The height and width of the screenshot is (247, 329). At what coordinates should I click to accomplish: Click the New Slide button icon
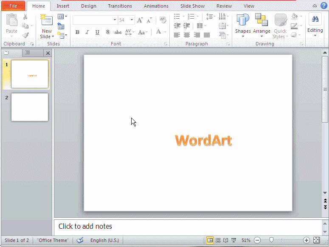tap(47, 20)
